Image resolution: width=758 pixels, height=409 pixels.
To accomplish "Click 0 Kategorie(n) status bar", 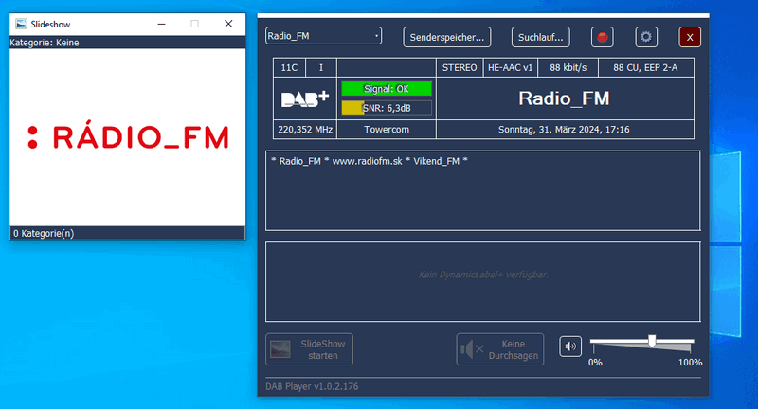I will [x=128, y=233].
